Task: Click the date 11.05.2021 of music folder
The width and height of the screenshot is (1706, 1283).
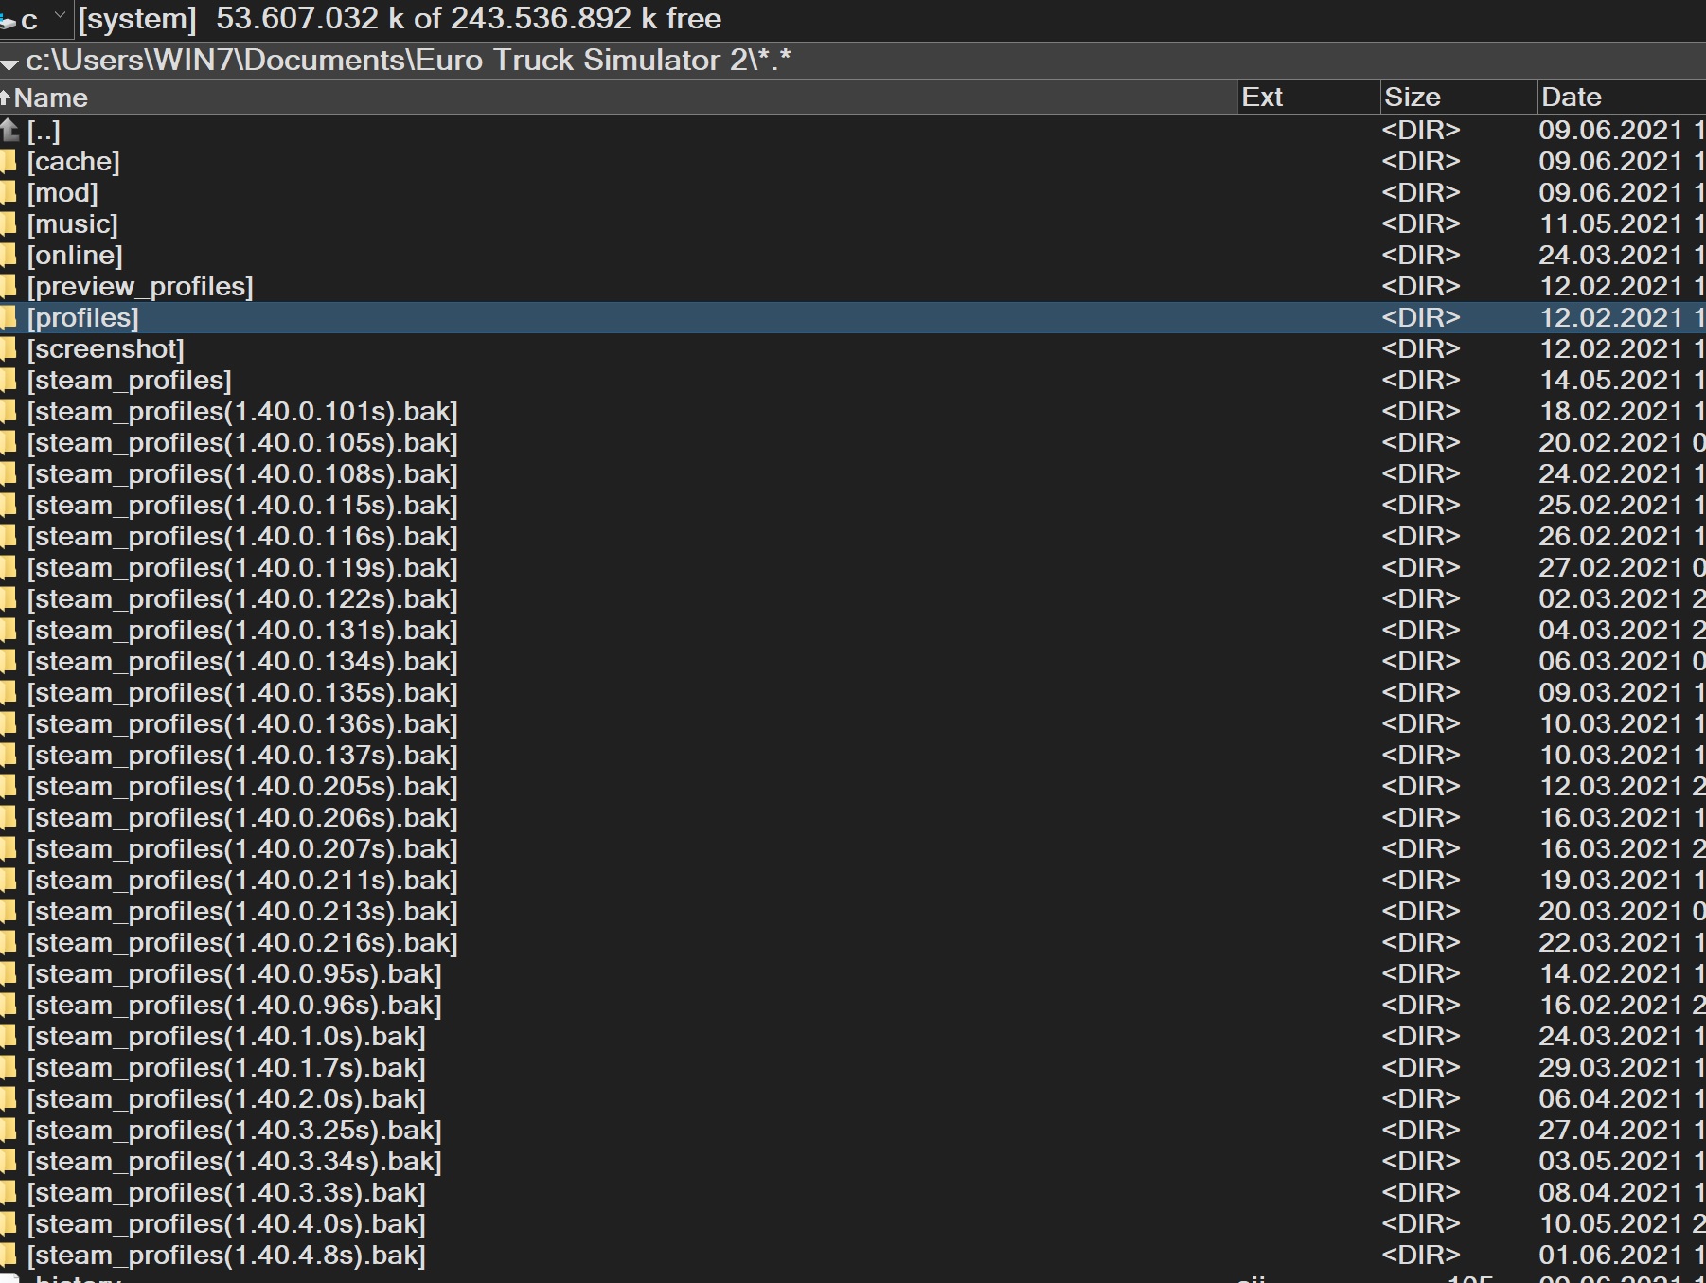Action: [1610, 224]
